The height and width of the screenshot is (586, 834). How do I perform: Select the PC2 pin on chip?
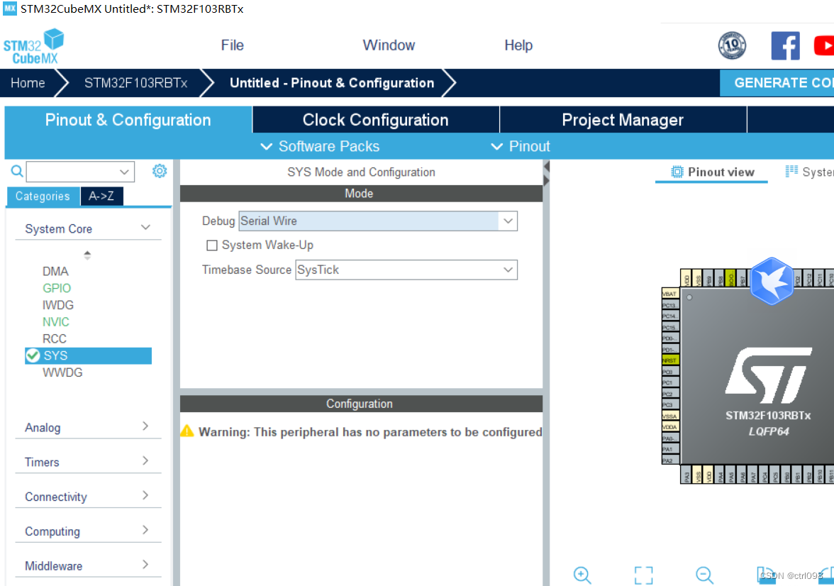(670, 394)
